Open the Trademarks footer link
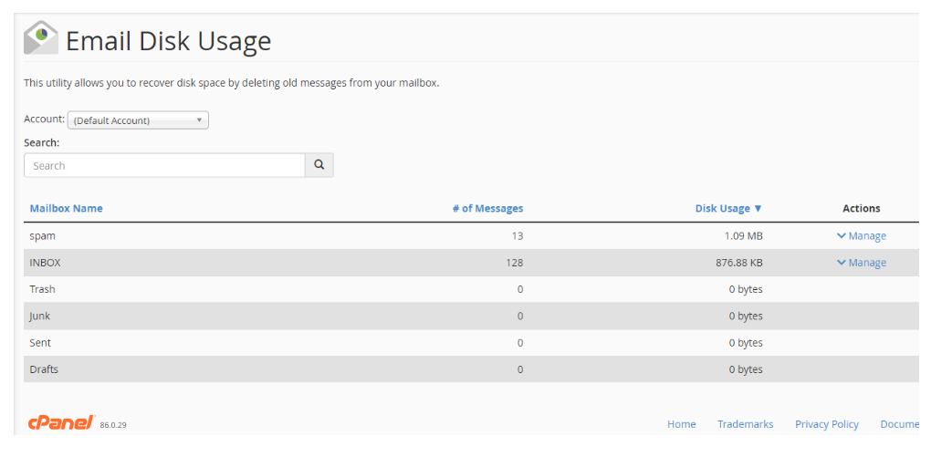Viewport: 931px width, 457px height. [745, 424]
